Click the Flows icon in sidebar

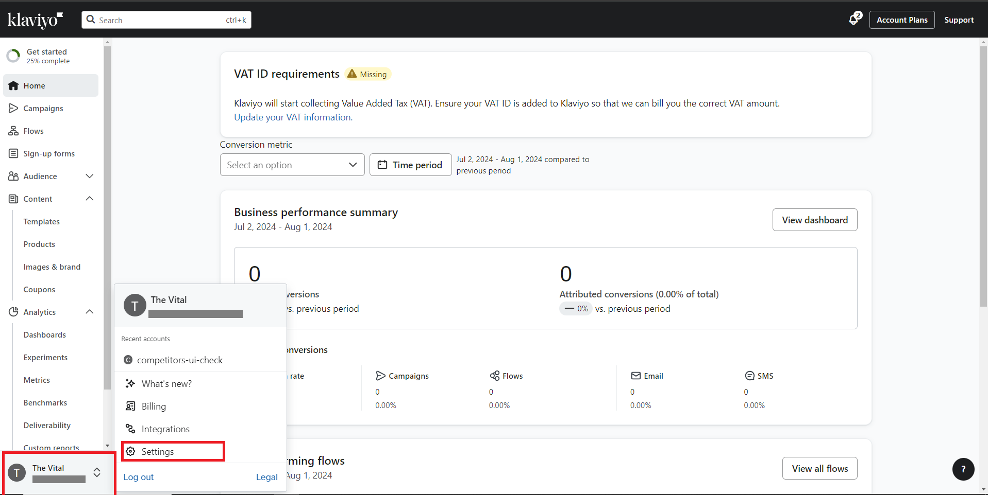(x=13, y=131)
